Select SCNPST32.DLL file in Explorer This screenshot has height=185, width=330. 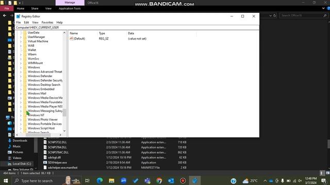point(57,142)
